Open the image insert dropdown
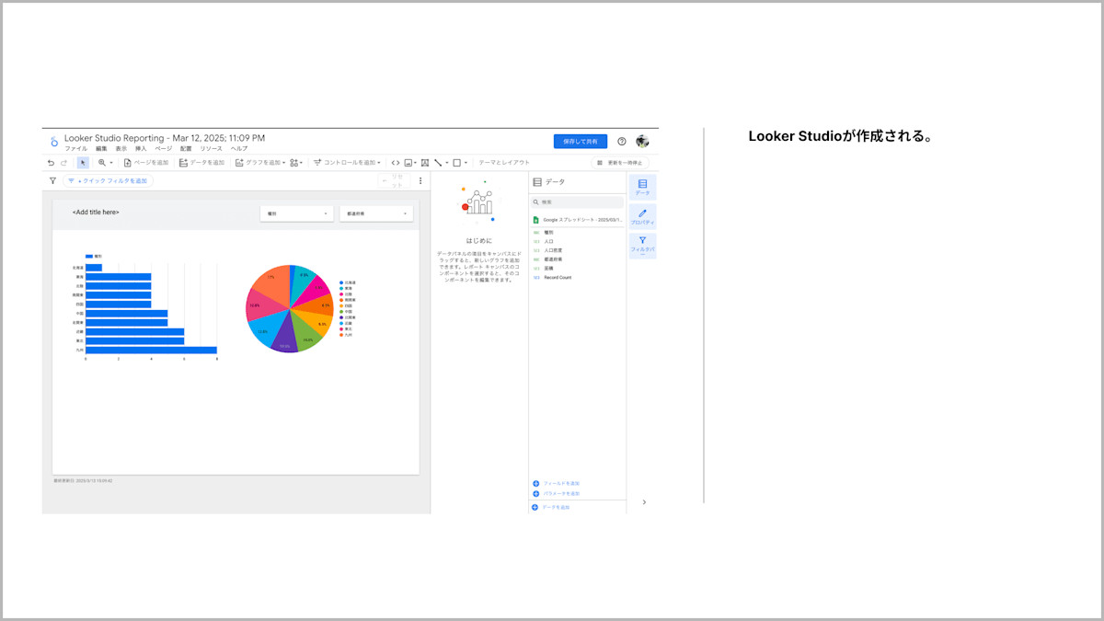The height and width of the screenshot is (621, 1104). point(410,163)
